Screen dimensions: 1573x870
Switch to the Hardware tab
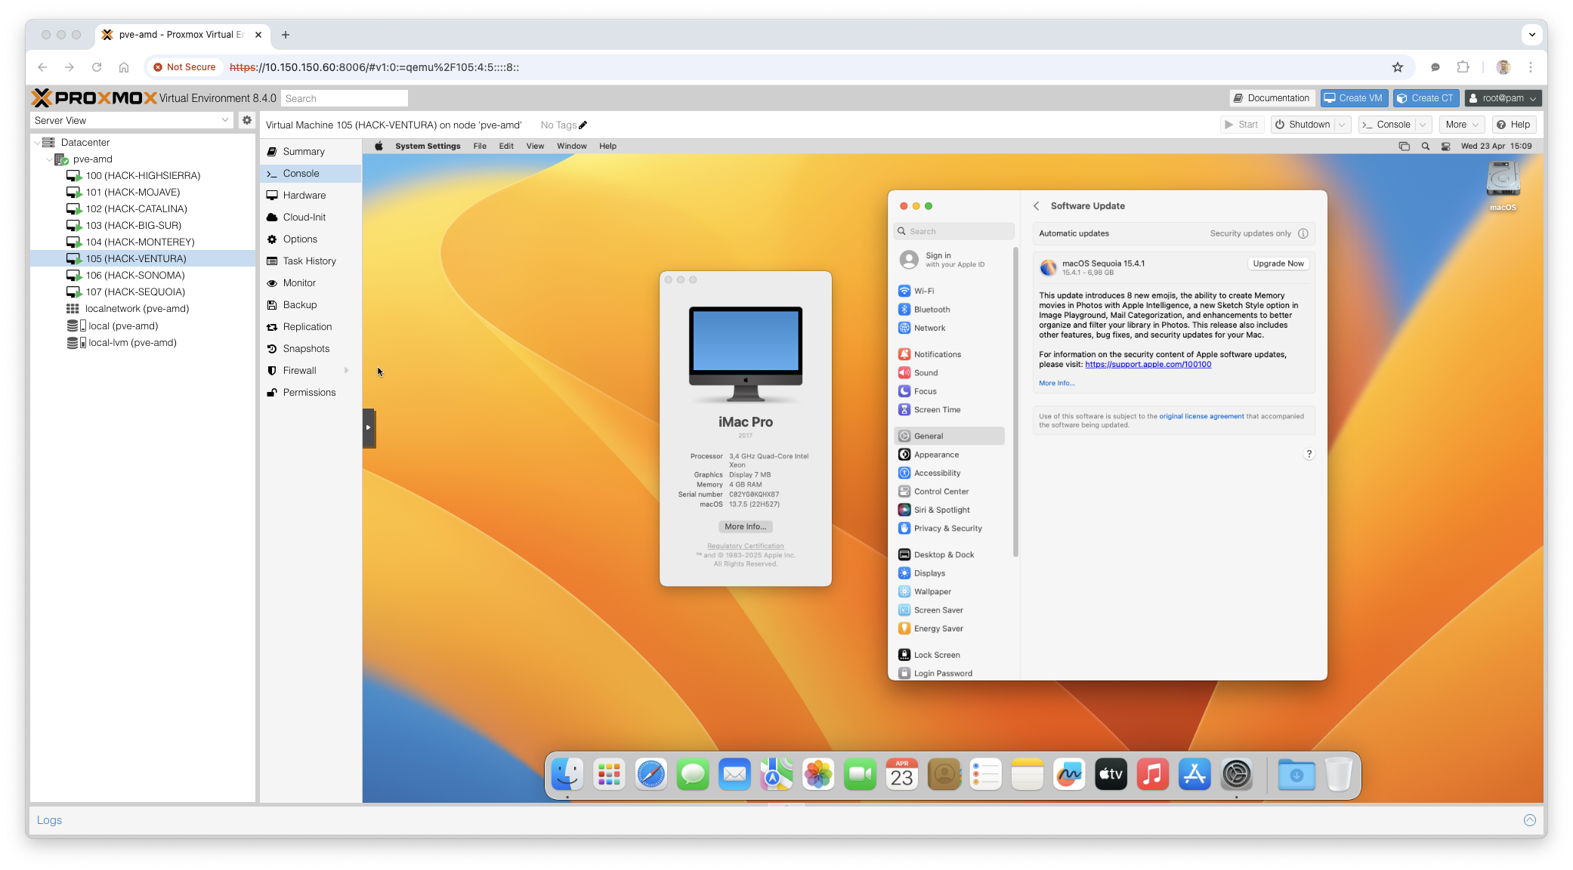[304, 196]
